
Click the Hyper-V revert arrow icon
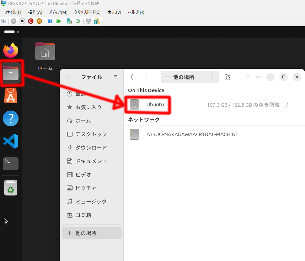tap(77, 21)
